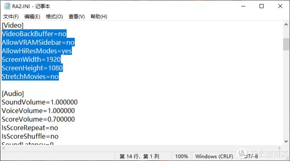Click the vertical scrollbar up arrow
This screenshot has width=290, height=161.
click(x=286, y=24)
